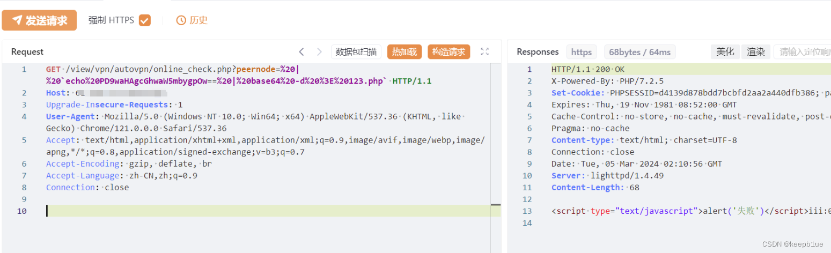
Task: Click the Request panel title
Action: click(x=27, y=52)
